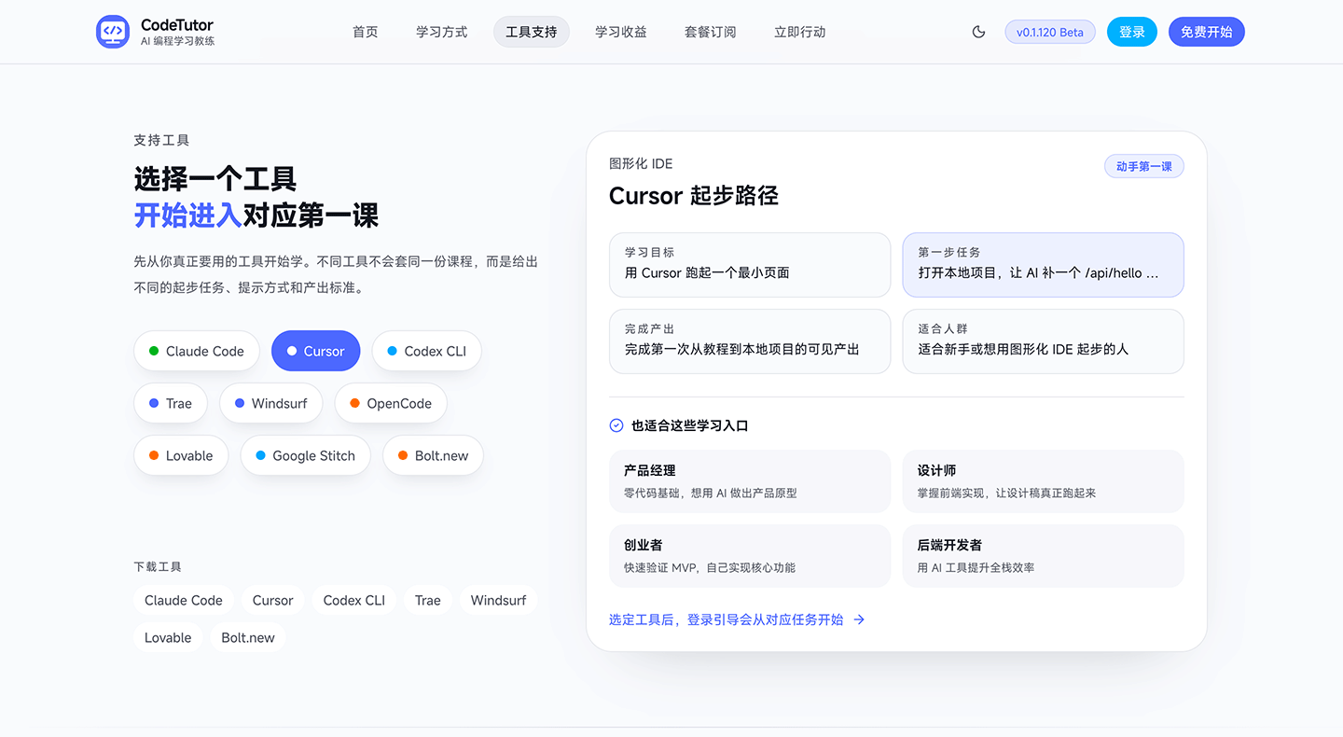Click the arrow icon after 选定工具后 link

859,619
